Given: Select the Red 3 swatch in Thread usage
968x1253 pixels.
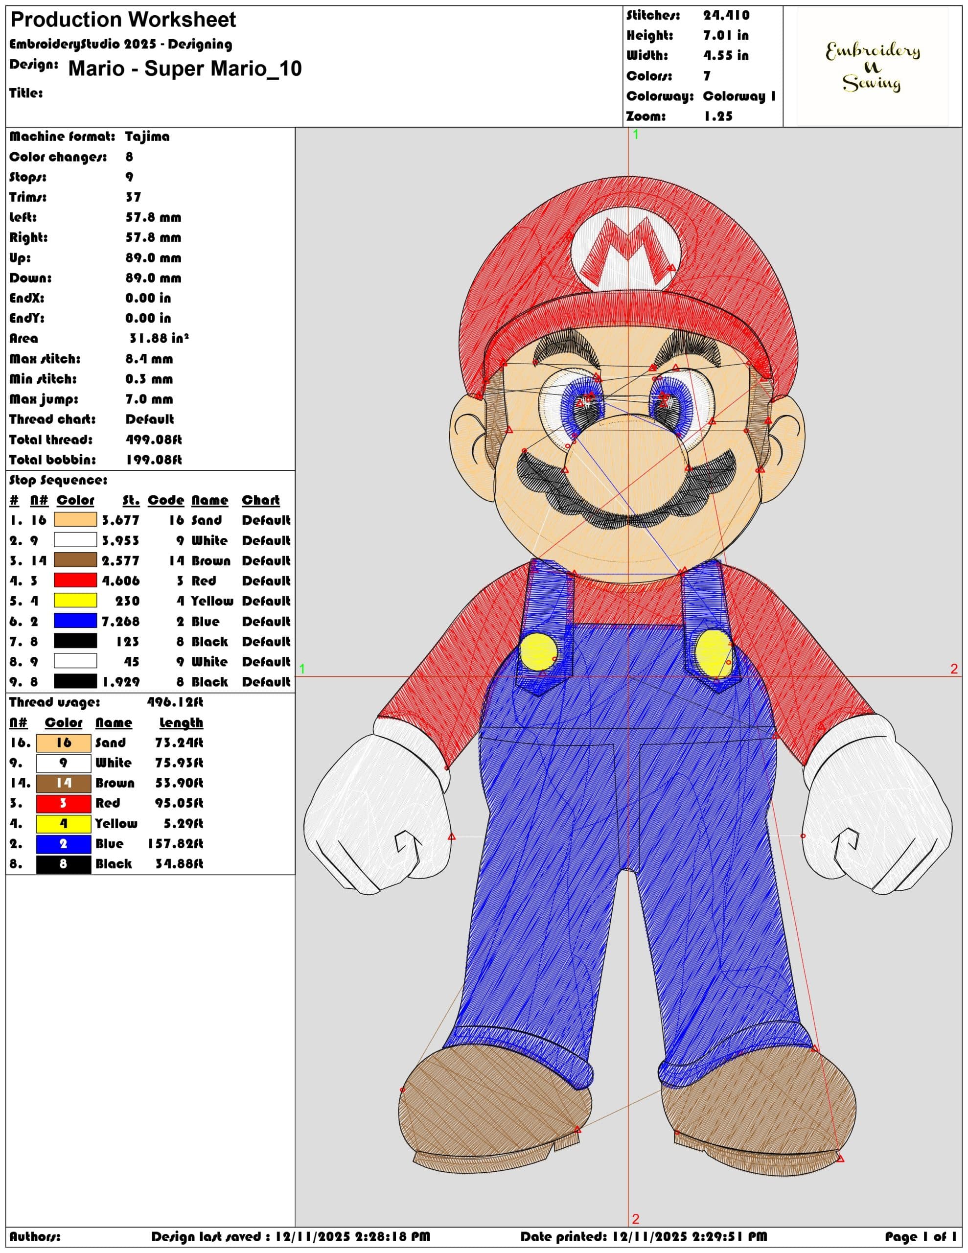Looking at the screenshot, I should coord(63,803).
